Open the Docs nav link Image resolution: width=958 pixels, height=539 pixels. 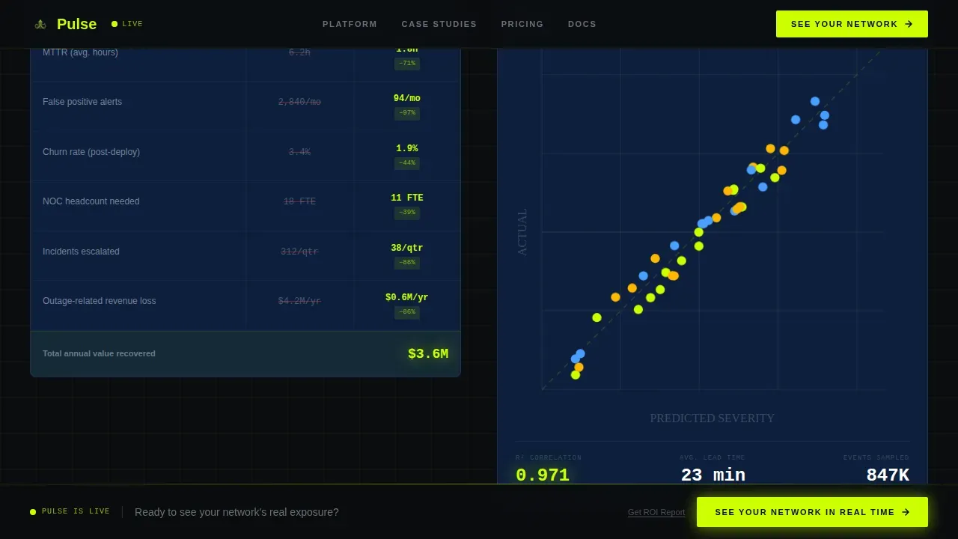coord(582,24)
